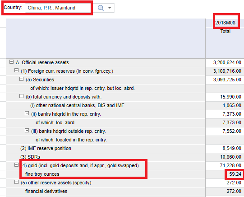Collapse (iii) banks hdqrtd outside rep. cntry.

pos(27,130)
